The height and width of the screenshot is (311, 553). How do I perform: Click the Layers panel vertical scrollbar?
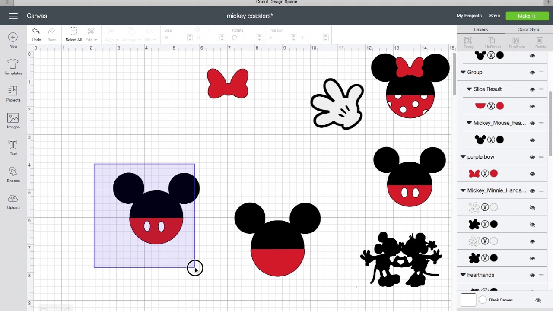pos(551,123)
